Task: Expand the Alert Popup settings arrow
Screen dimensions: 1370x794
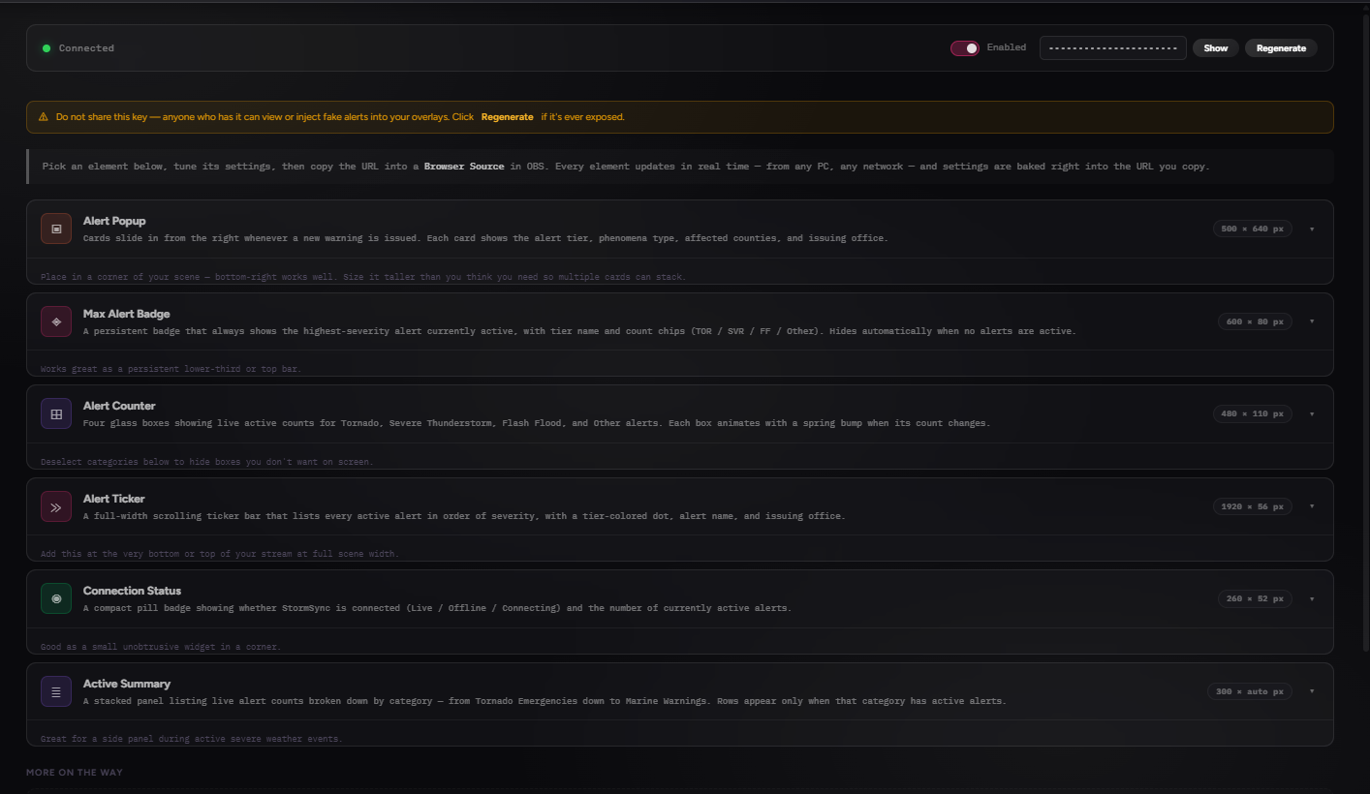Action: click(x=1312, y=229)
